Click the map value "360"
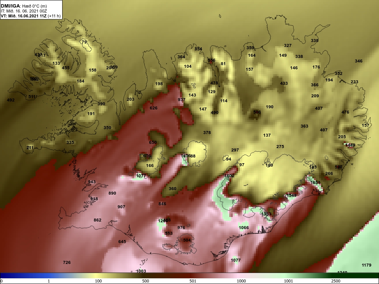This screenshot has width=379, height=284. click(x=172, y=189)
